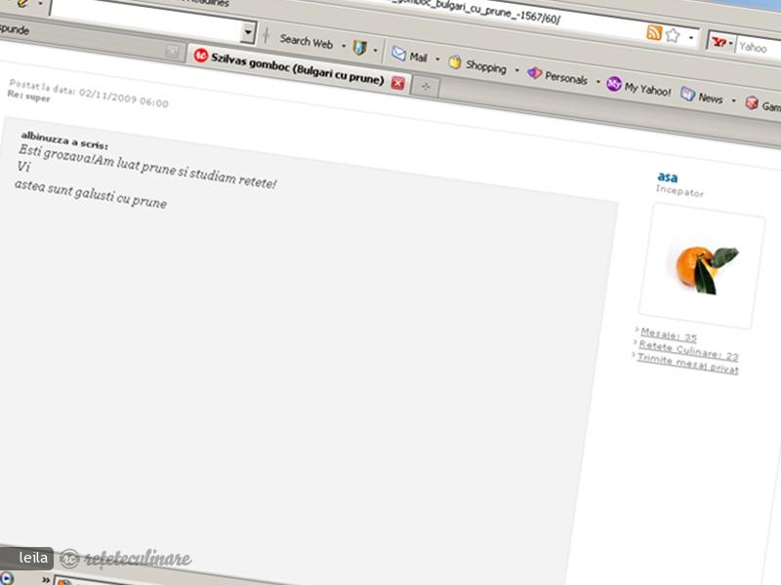This screenshot has height=585, width=781.
Task: Click the greyed tab scroll button
Action: click(x=173, y=51)
